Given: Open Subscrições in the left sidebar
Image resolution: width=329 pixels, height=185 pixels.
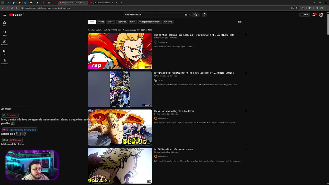Looking at the screenshot, I should (x=5, y=43).
